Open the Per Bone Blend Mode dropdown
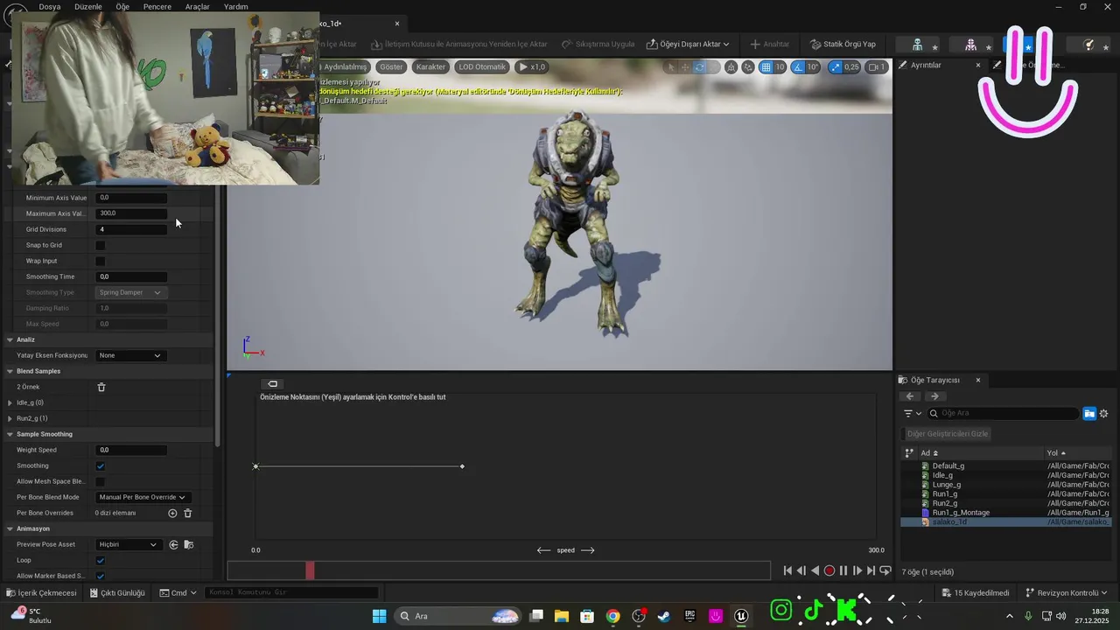 (x=143, y=497)
